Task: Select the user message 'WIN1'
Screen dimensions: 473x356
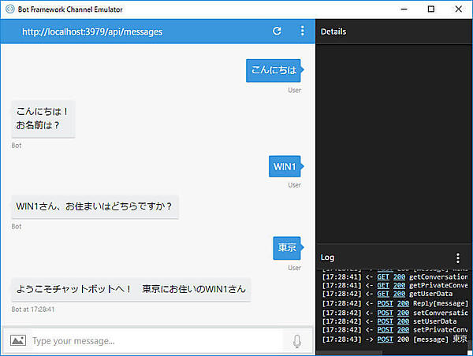Action: [x=285, y=166]
